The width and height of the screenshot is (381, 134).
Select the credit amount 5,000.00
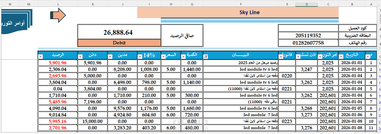93,76
